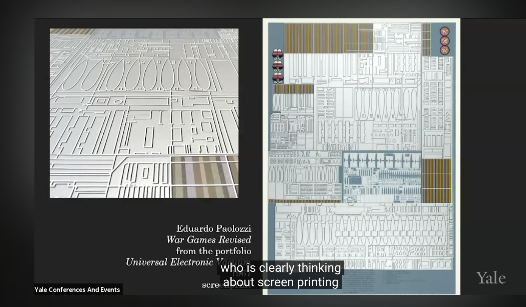Click the middle red locomotive icon

pyautogui.click(x=277, y=66)
